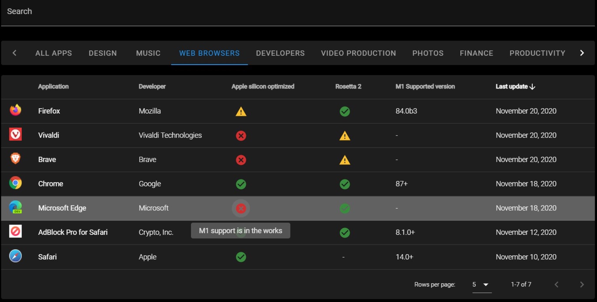Open the Finance tab
This screenshot has height=302, width=597.
(x=476, y=53)
